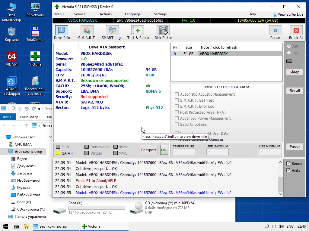Select the API radio button
The width and height of the screenshot is (309, 231).
pyautogui.click(x=289, y=46)
